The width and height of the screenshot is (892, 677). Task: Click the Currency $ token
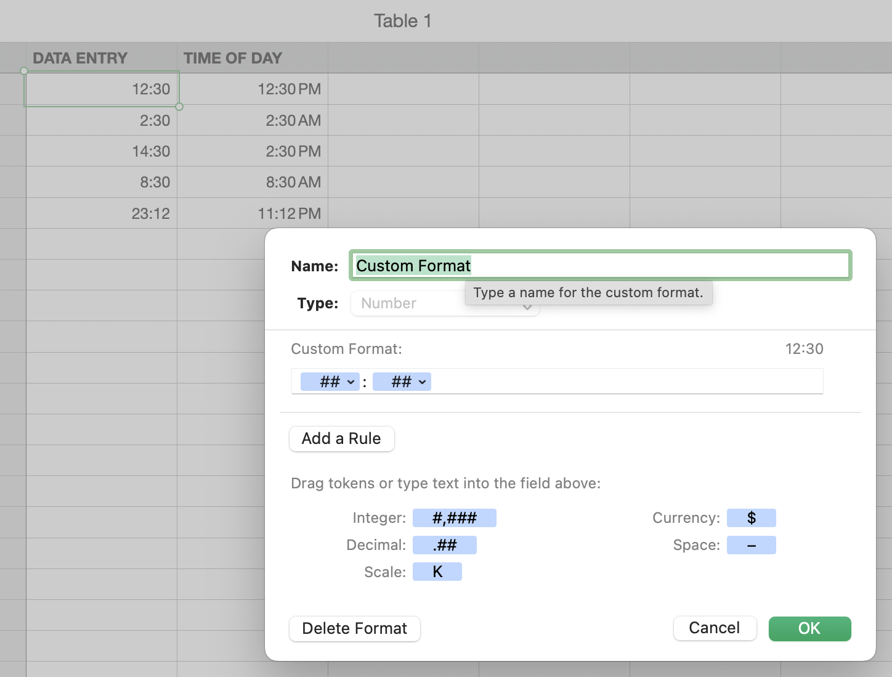point(751,518)
